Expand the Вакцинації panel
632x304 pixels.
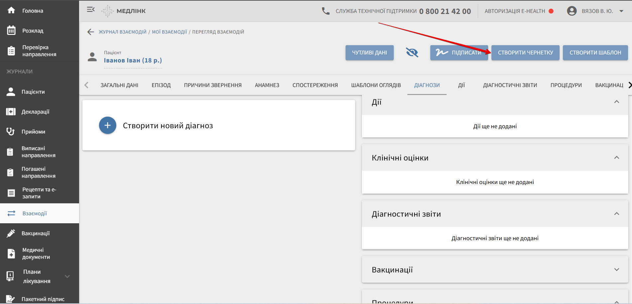coord(616,269)
